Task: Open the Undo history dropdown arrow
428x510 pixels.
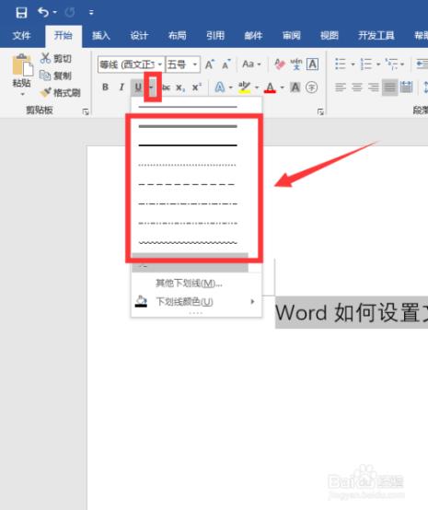Action: (x=54, y=12)
